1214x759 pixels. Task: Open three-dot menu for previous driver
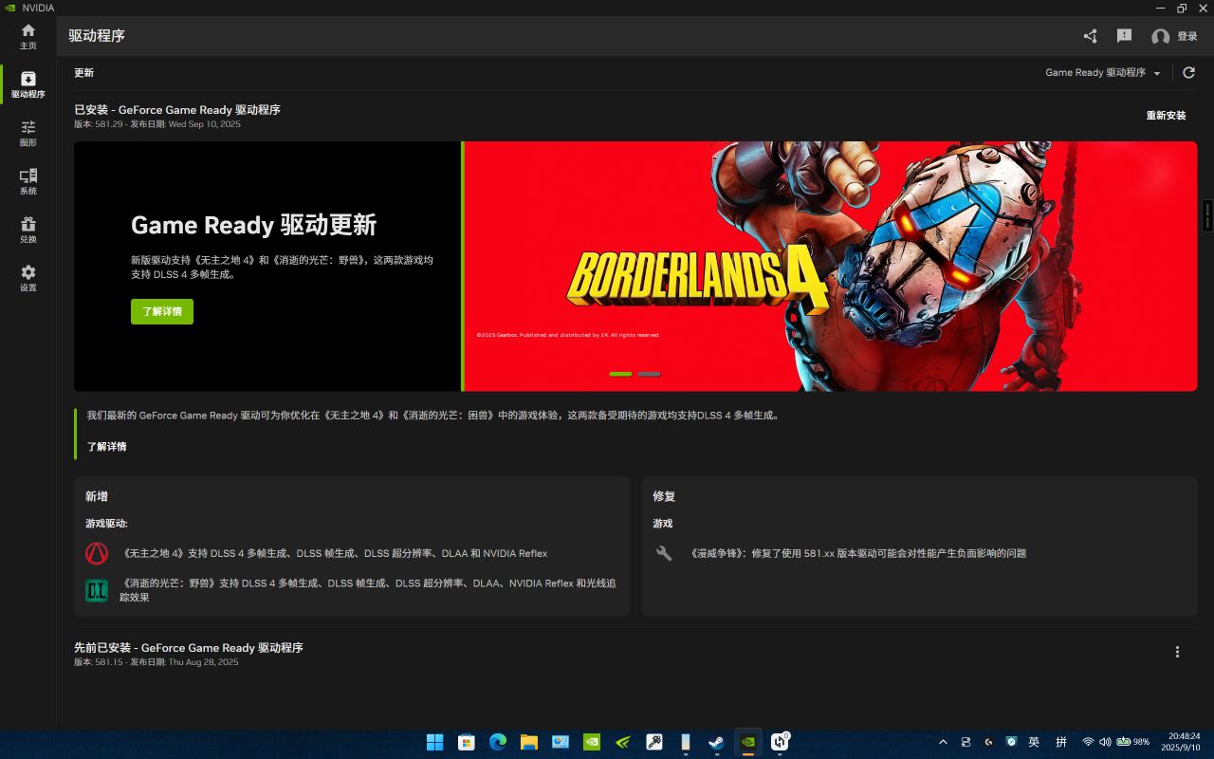click(x=1177, y=652)
